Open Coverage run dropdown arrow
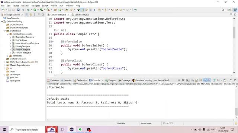The width and height of the screenshot is (238, 133). 45,10
